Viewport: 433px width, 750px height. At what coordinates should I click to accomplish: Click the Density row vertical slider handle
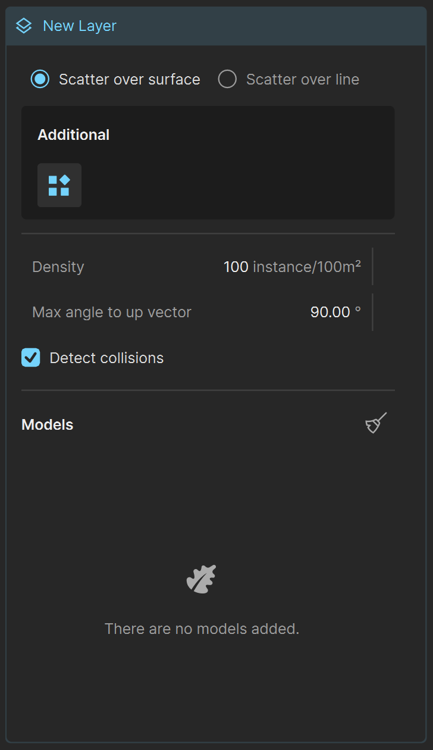pos(372,267)
